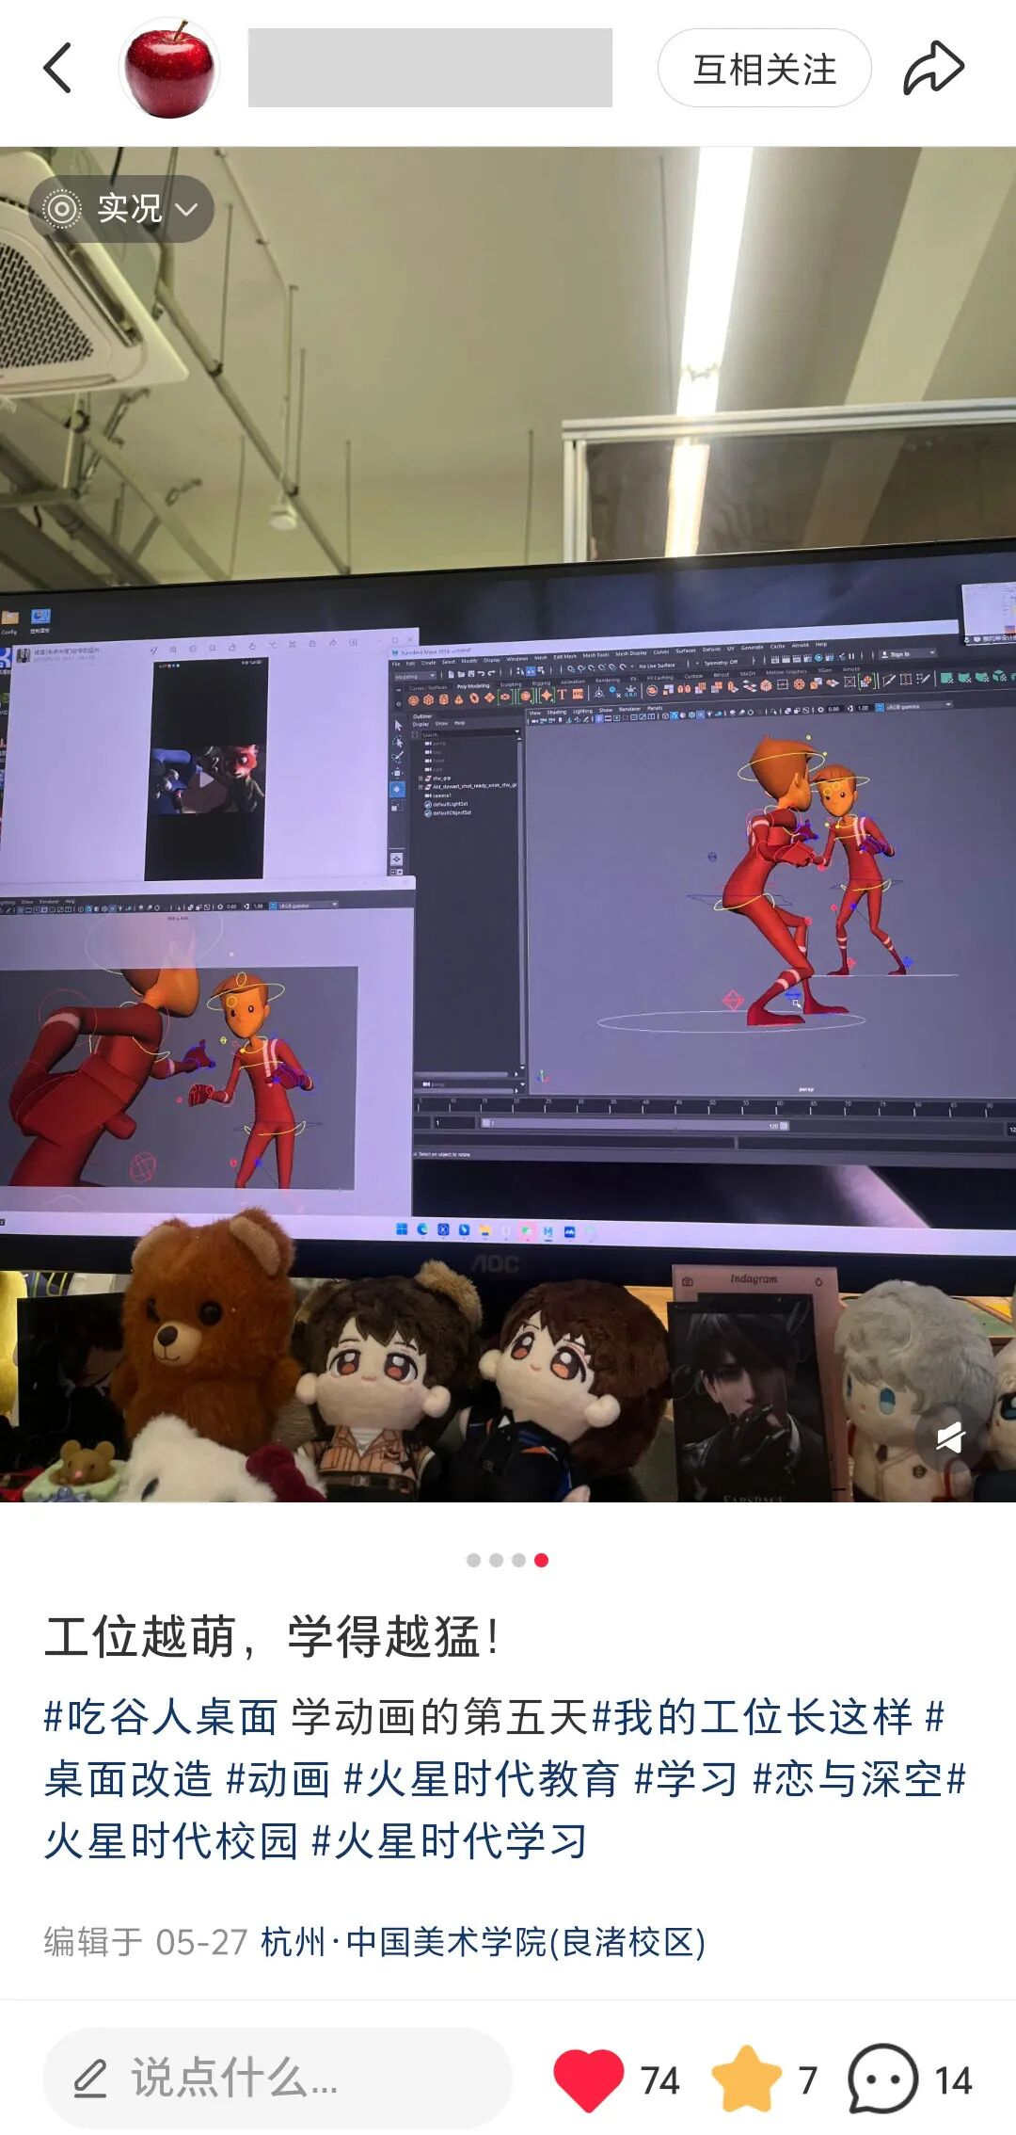The width and height of the screenshot is (1016, 2135).
Task: Tap the 互相关注 follow button
Action: click(764, 69)
